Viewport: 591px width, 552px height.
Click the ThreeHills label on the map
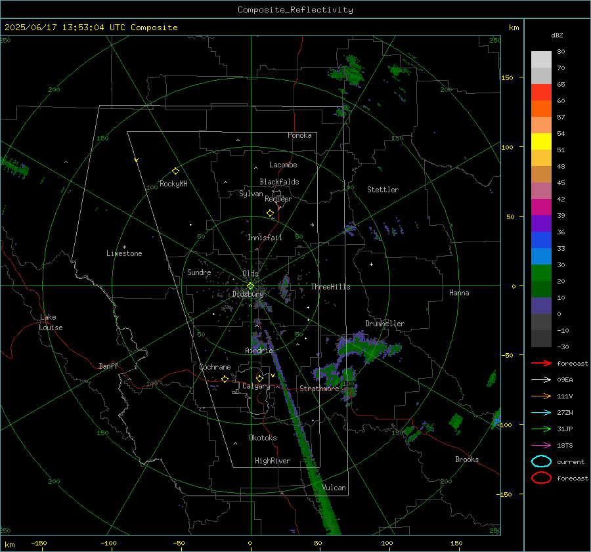pos(330,287)
